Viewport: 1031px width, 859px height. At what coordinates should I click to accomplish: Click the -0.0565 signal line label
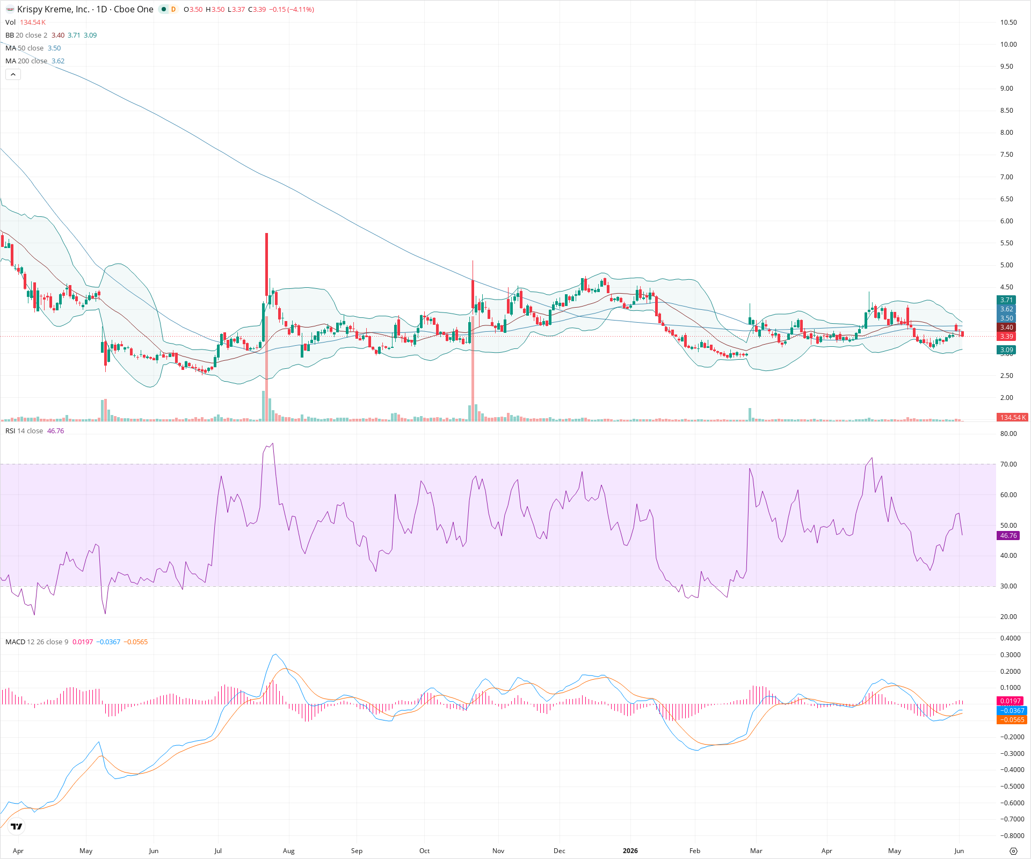coord(1012,720)
